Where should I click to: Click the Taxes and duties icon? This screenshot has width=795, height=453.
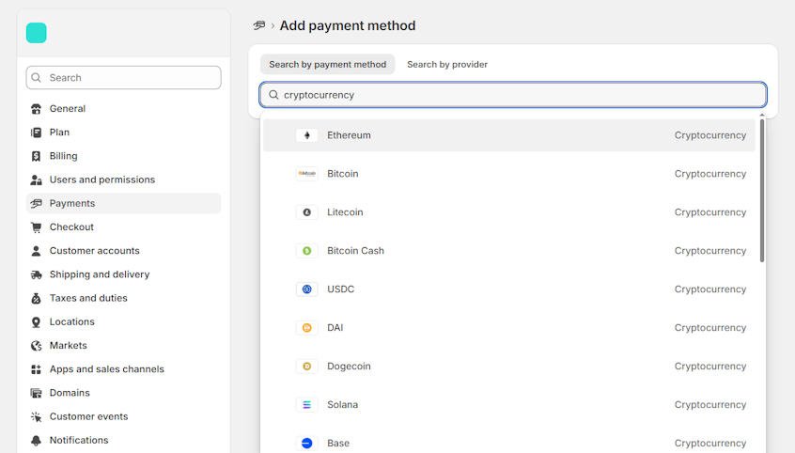click(36, 298)
